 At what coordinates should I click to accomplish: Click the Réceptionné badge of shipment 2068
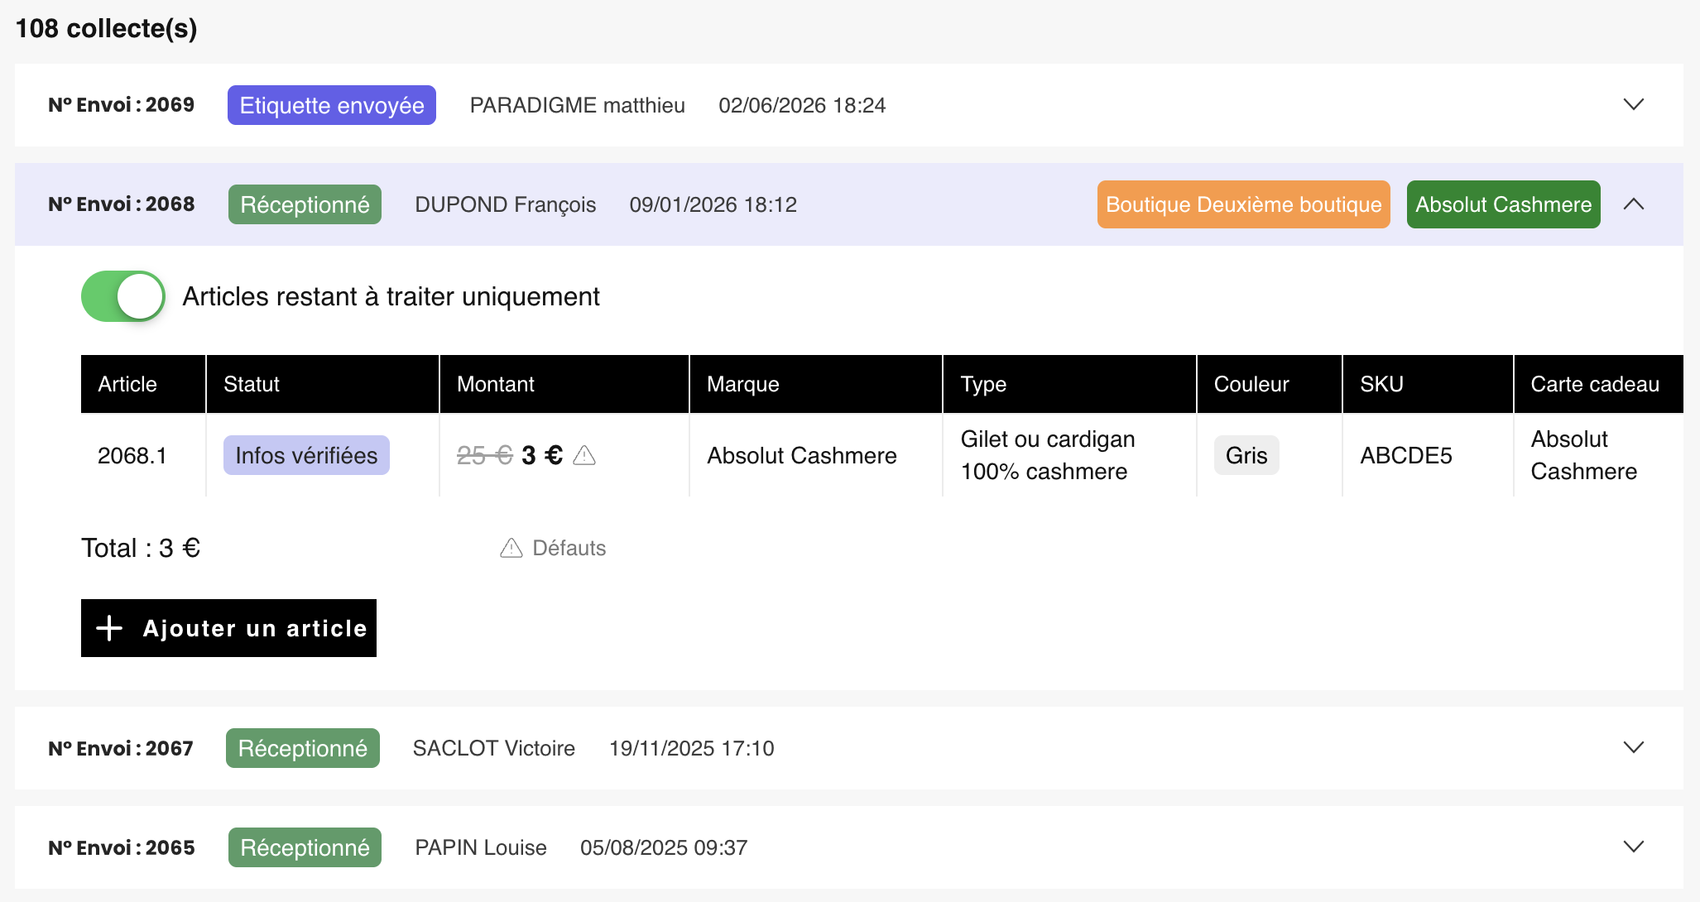click(305, 204)
